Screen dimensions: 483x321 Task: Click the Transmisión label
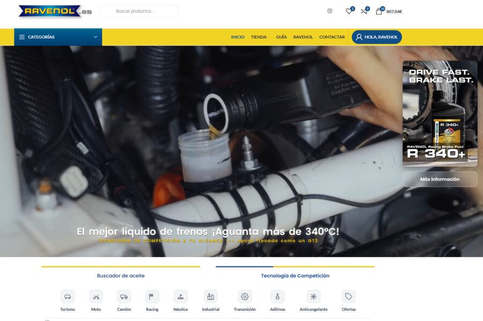(245, 309)
